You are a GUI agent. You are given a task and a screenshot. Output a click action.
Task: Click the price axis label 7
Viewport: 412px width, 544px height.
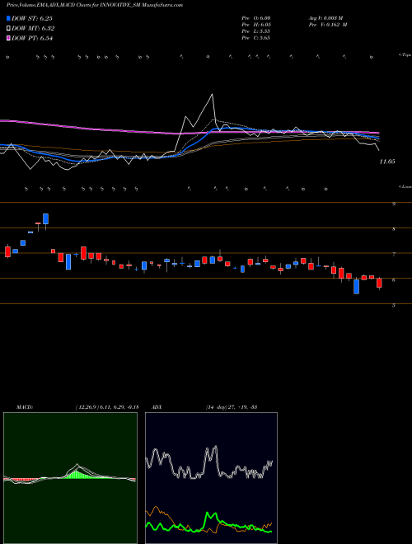coord(394,255)
